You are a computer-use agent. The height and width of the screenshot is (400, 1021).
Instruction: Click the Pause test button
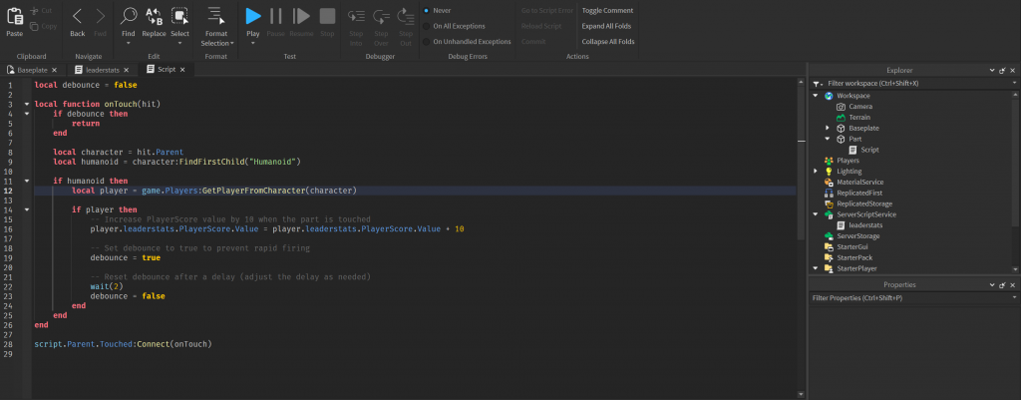[x=276, y=16]
